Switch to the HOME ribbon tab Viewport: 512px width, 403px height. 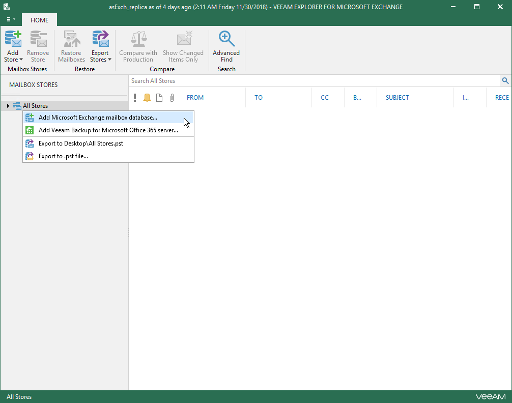point(39,20)
